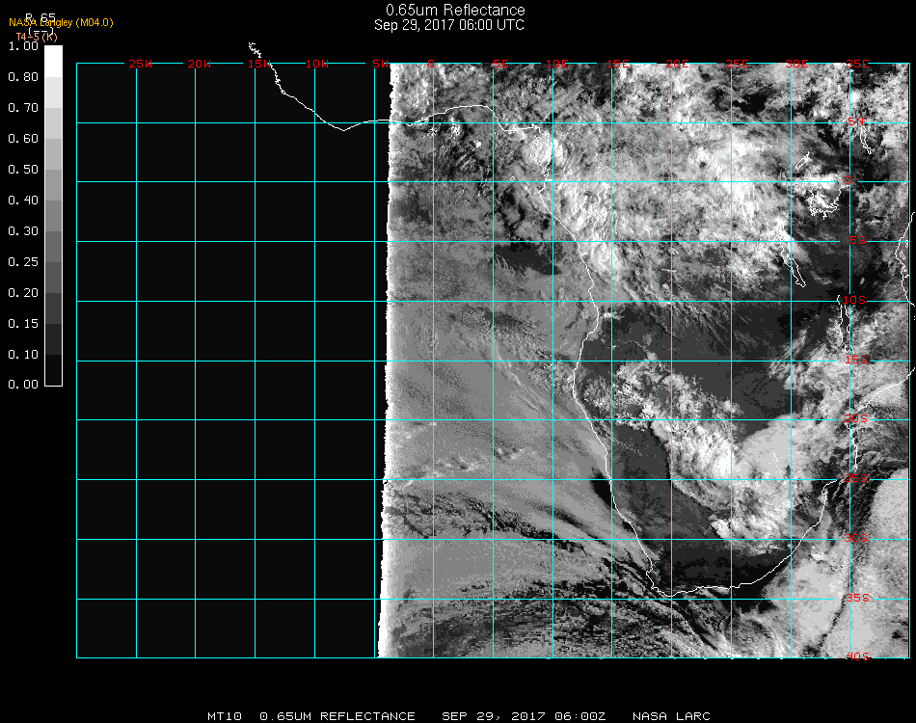Click the 5S latitude label
The height and width of the screenshot is (723, 916).
click(x=857, y=240)
